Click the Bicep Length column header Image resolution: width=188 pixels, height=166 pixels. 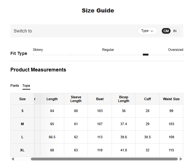pos(123,99)
